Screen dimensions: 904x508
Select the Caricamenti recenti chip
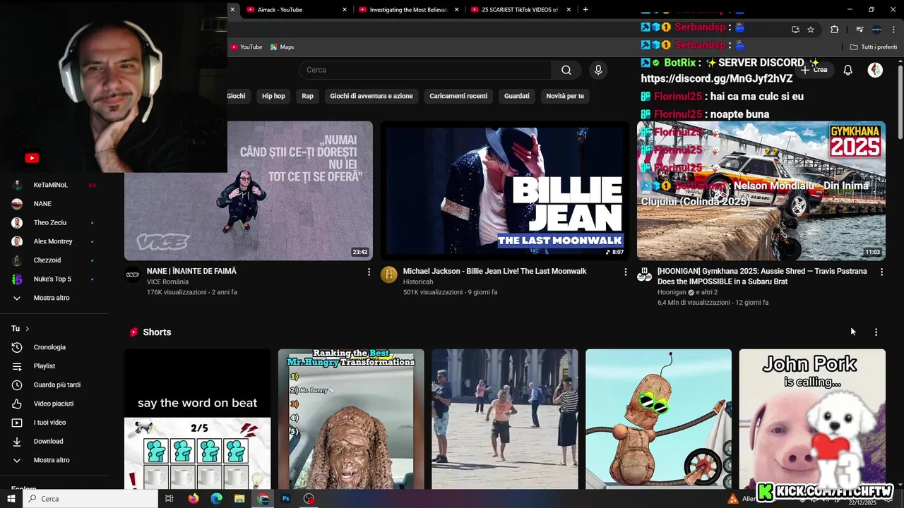[458, 96]
